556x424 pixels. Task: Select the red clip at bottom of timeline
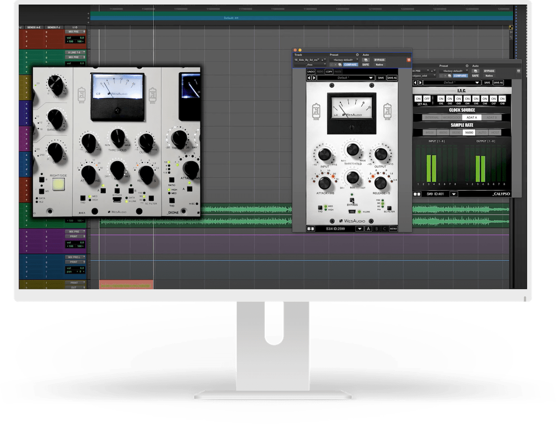pos(126,285)
